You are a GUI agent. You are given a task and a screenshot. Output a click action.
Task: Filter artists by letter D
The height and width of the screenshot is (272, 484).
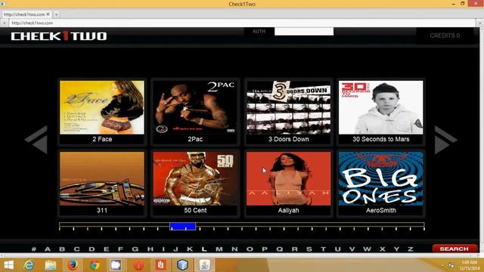tap(92, 249)
